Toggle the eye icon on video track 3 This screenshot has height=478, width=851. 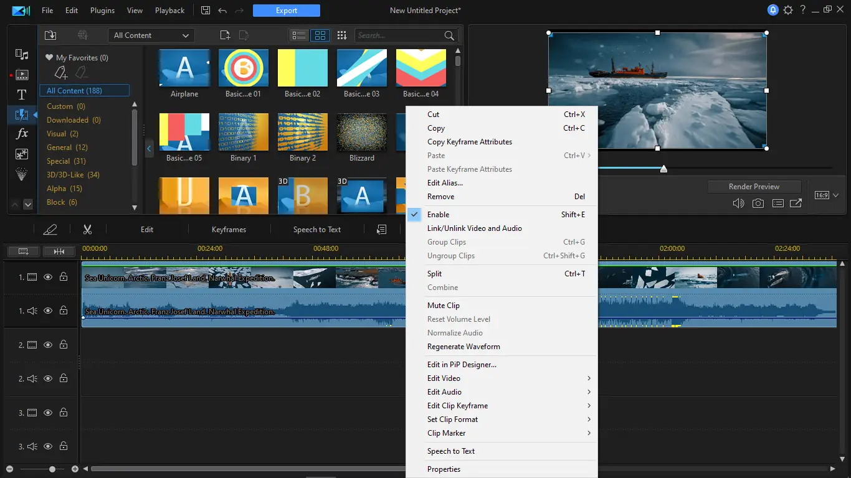(48, 413)
